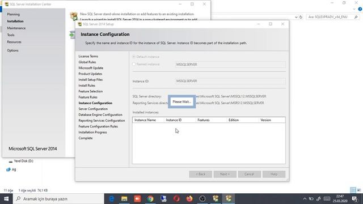Image resolution: width=363 pixels, height=204 pixels.
Task: Expand the Explorer ribbon chevron
Action: click(354, 9)
